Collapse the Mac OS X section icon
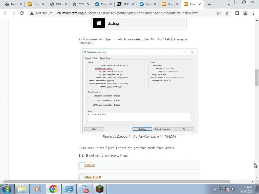The height and width of the screenshot is (194, 259). pyautogui.click(x=82, y=177)
